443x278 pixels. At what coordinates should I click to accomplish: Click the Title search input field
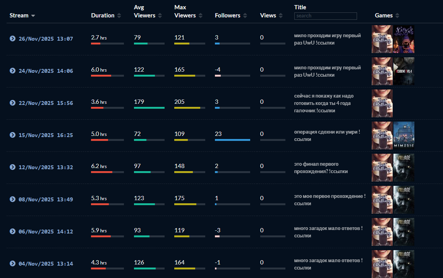(x=325, y=16)
